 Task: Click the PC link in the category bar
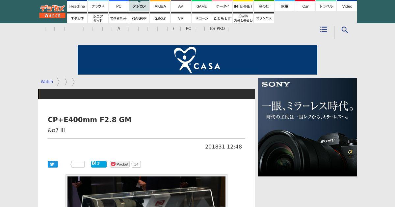tap(188, 29)
